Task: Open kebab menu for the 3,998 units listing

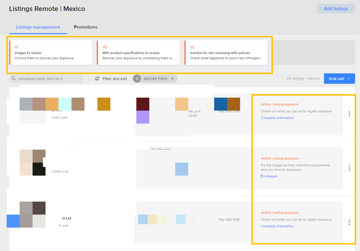Action: pyautogui.click(x=349, y=168)
